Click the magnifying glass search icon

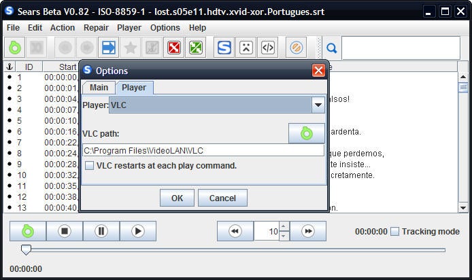pos(331,48)
